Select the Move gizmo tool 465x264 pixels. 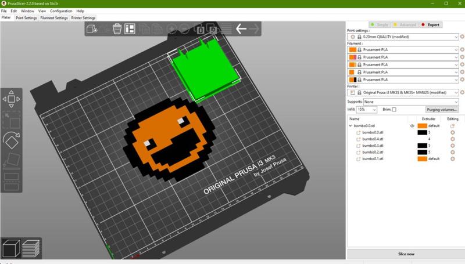[x=11, y=99]
